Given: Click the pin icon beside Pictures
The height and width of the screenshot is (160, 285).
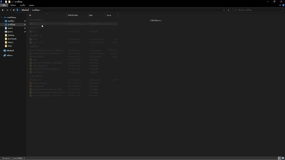Looking at the screenshot, I should pos(25,32).
